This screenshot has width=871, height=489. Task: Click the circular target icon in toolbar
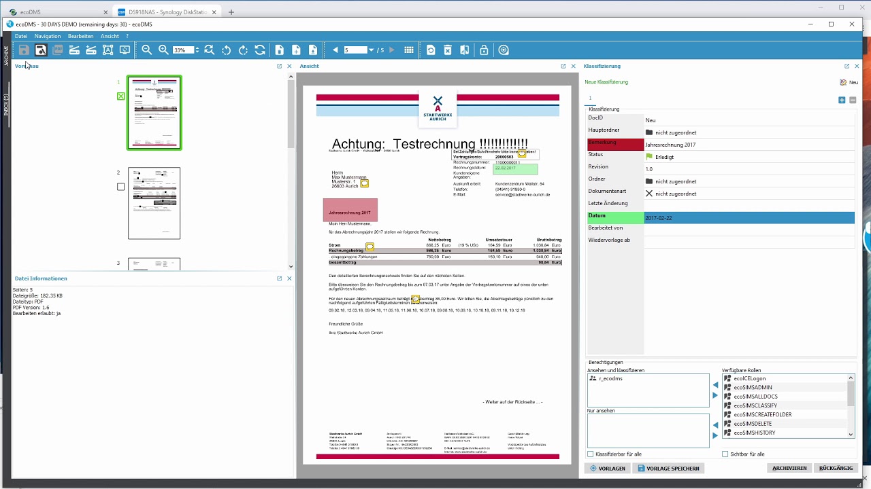point(504,50)
